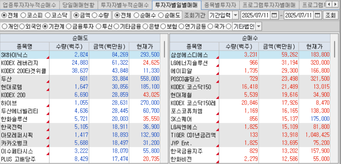The image size is (341, 164).
Task: Click the POSCO홀딩스 stock name
Action: point(185,79)
